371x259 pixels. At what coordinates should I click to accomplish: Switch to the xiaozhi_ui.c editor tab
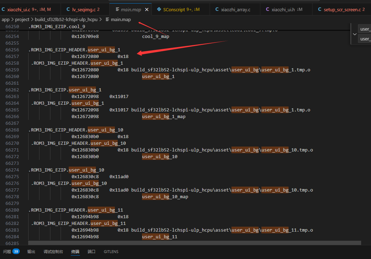[x=30, y=9]
